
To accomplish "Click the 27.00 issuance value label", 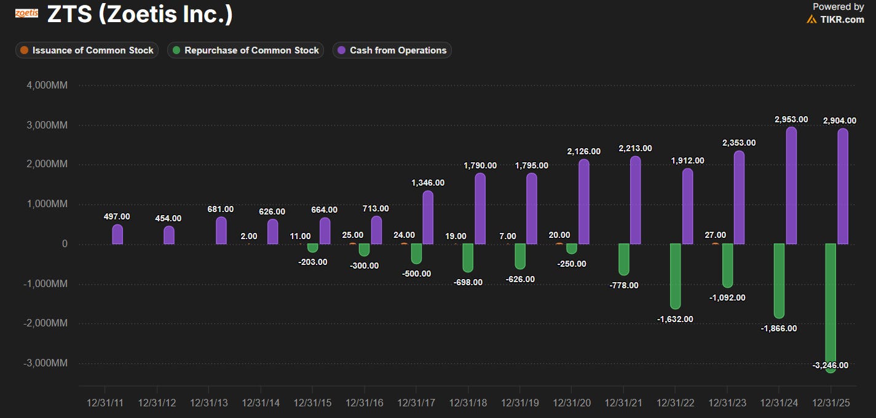I will (716, 235).
